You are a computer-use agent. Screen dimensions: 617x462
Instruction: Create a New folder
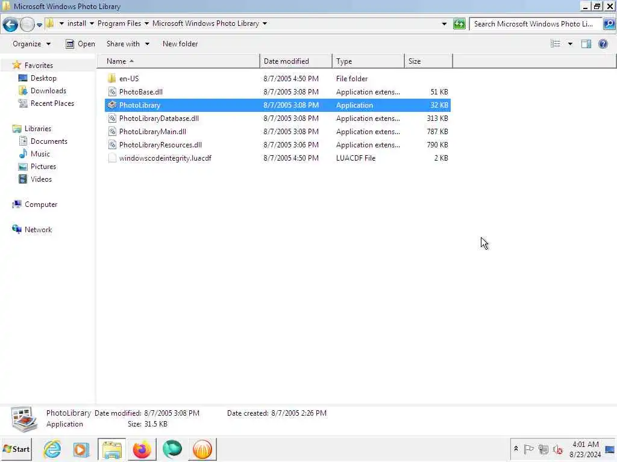pos(180,44)
